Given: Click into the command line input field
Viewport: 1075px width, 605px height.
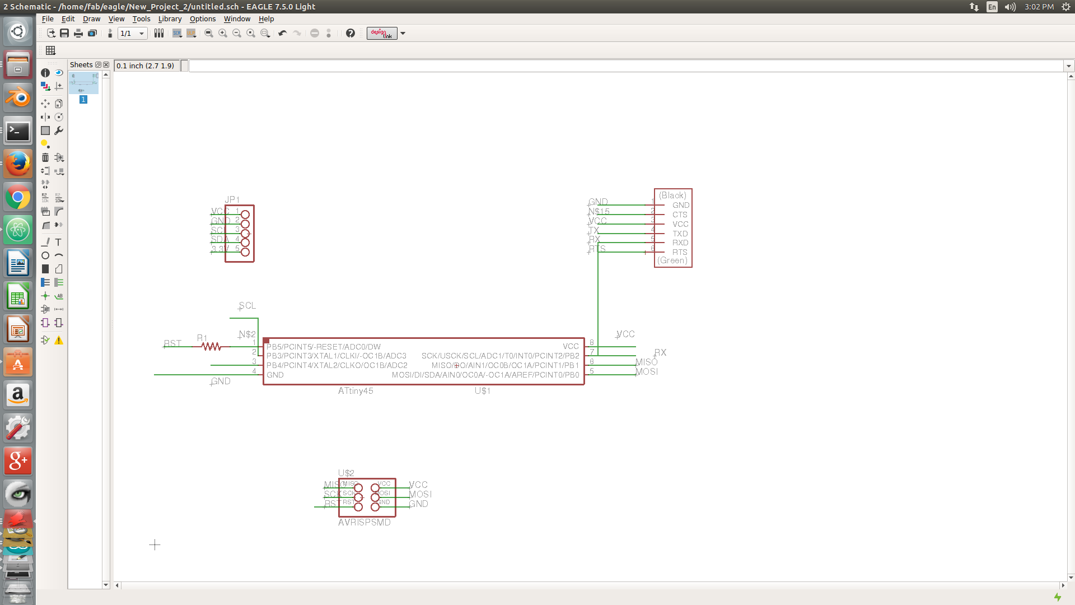Looking at the screenshot, I should pos(625,66).
